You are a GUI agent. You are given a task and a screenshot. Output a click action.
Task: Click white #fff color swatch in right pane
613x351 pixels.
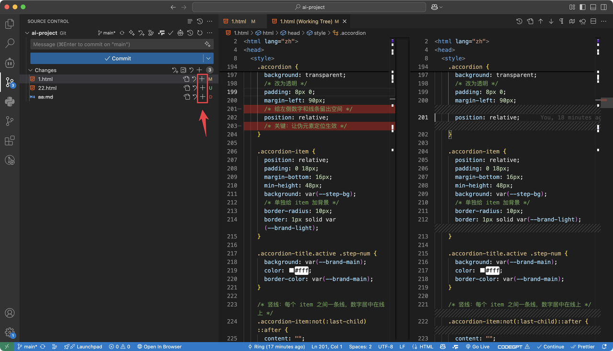point(482,271)
